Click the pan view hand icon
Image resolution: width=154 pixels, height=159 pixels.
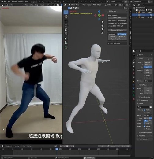click(x=103, y=25)
